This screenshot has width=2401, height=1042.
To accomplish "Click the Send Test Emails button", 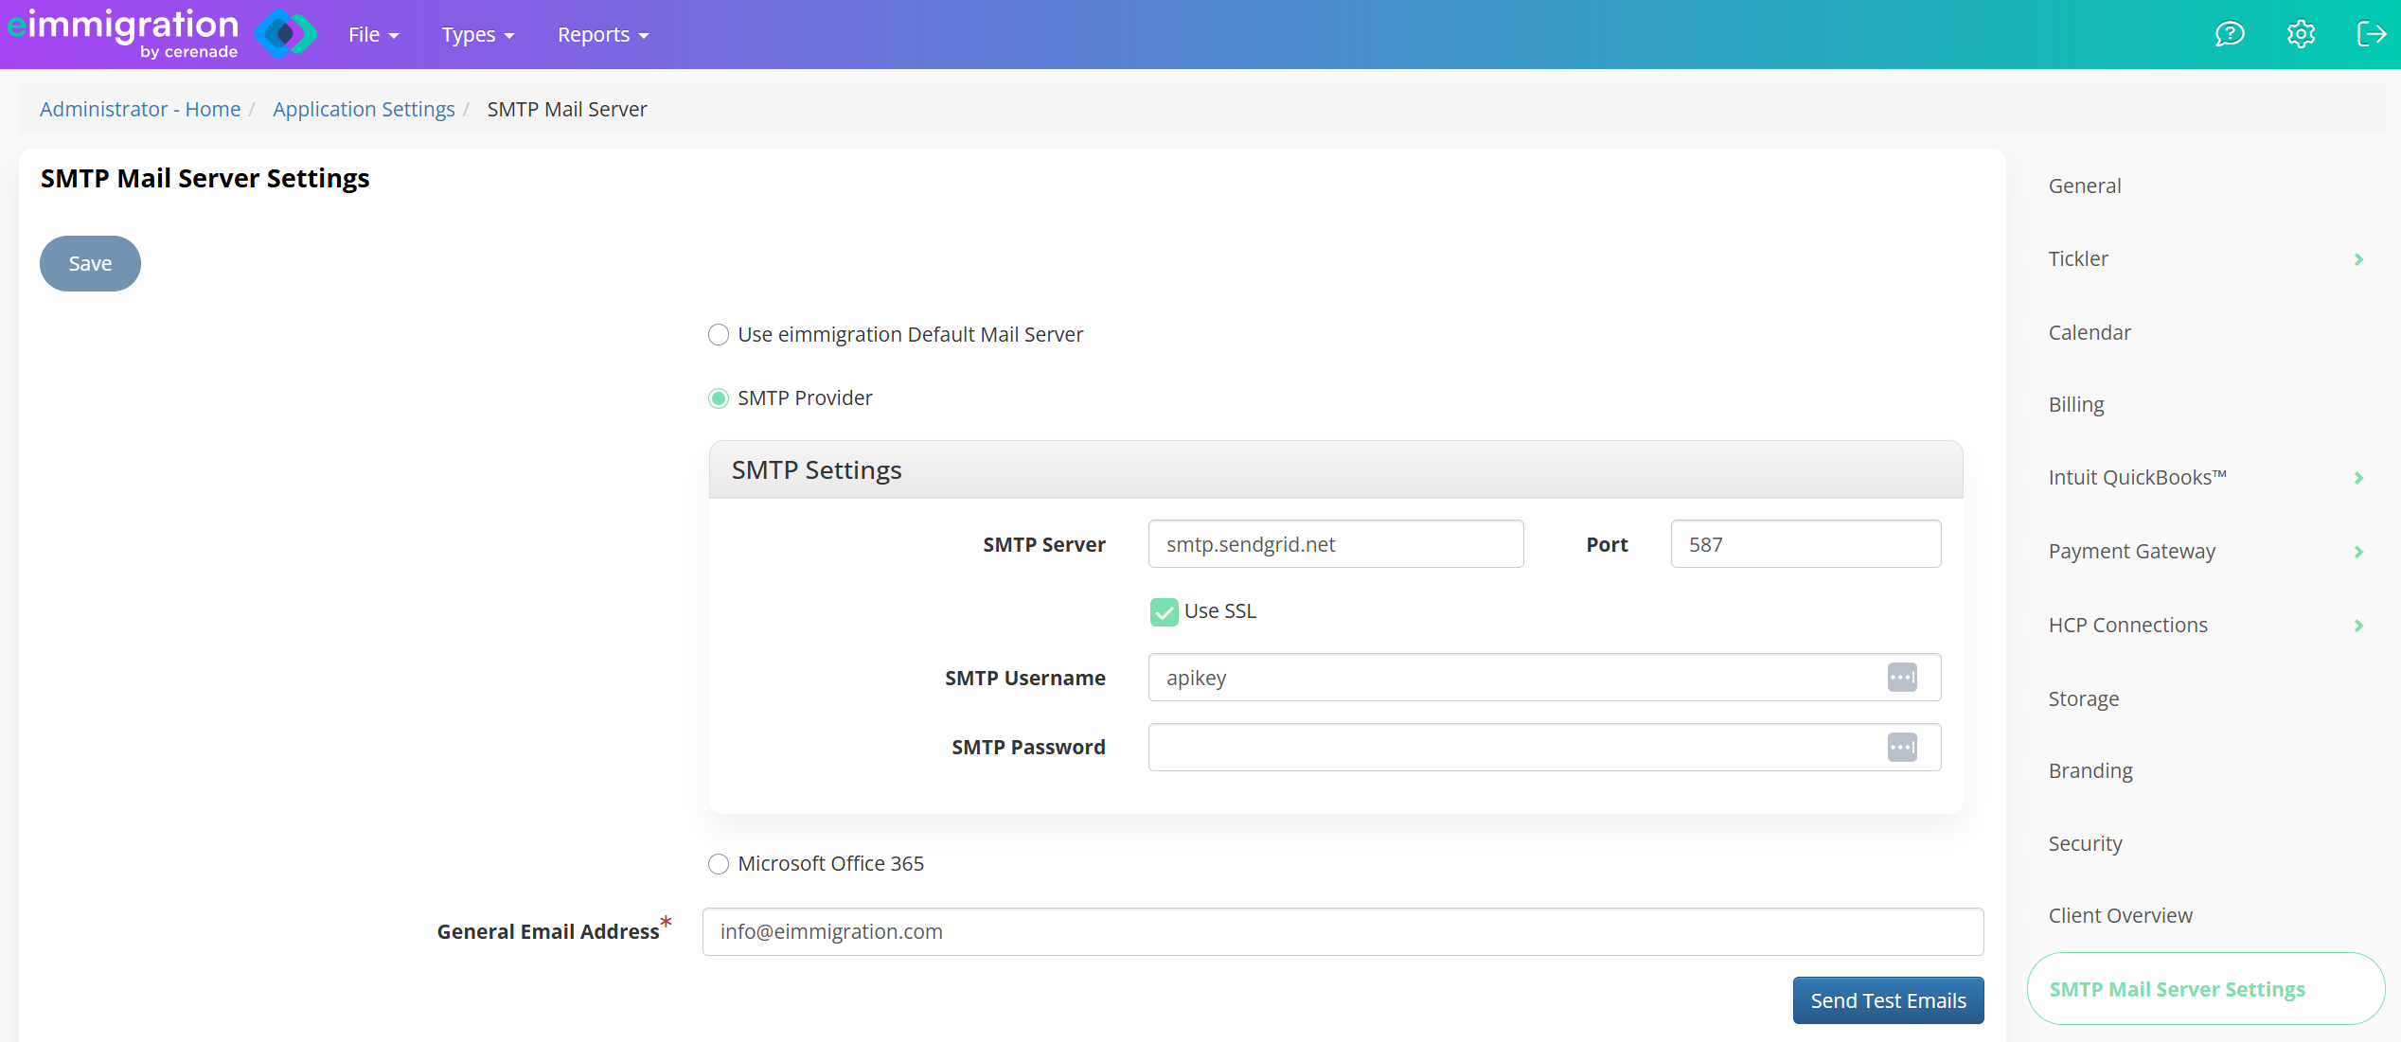I will [1888, 1000].
